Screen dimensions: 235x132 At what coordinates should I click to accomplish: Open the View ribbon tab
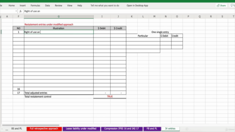tap(69, 5)
